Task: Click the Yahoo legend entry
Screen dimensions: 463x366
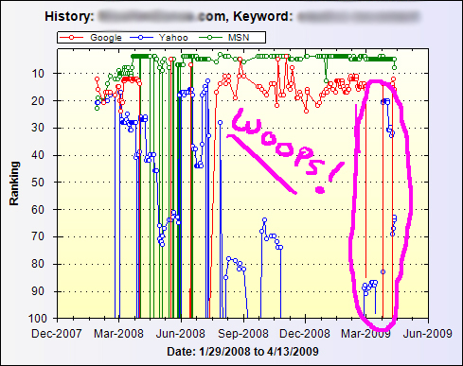Action: pos(159,38)
